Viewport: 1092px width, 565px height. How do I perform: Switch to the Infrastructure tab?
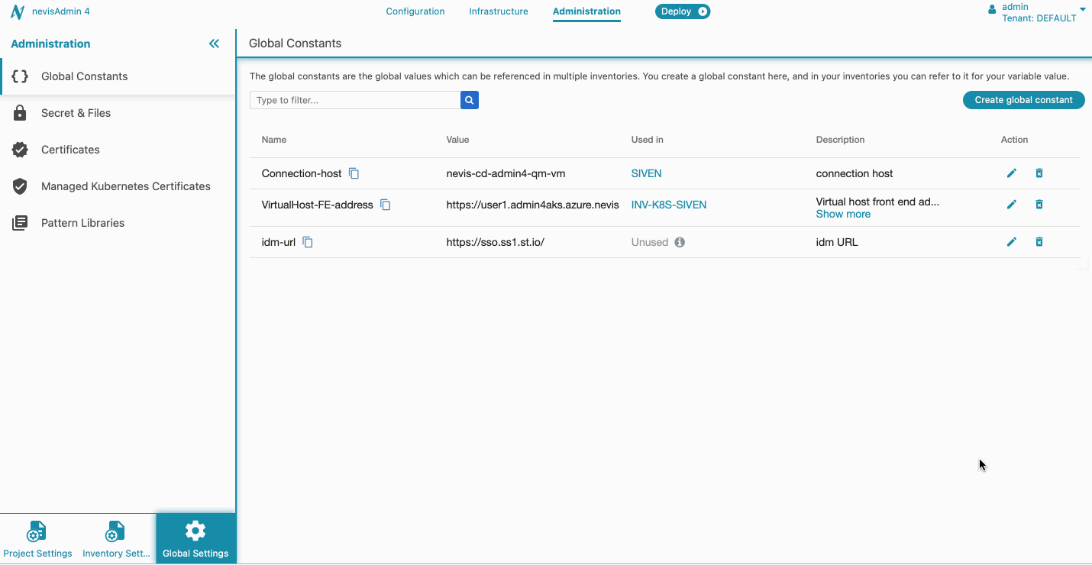(499, 11)
